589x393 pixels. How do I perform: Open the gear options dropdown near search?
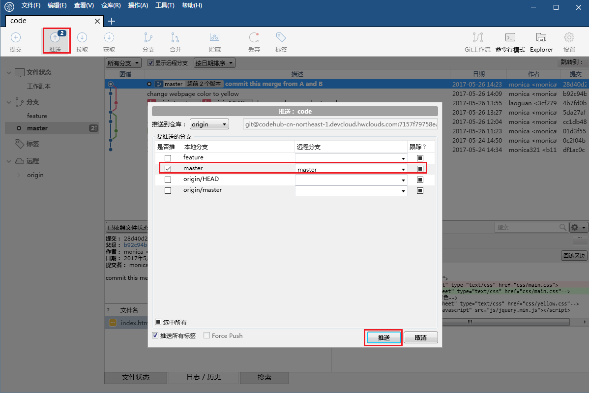tap(578, 227)
